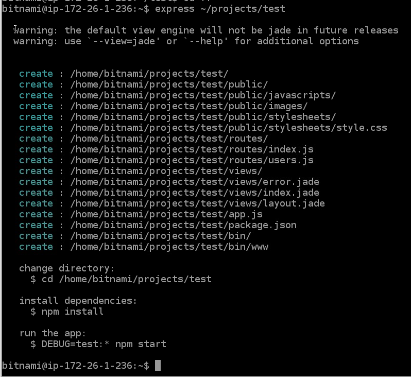Click the views/index.jade file path
Screen dimensions: 411x377
194,193
